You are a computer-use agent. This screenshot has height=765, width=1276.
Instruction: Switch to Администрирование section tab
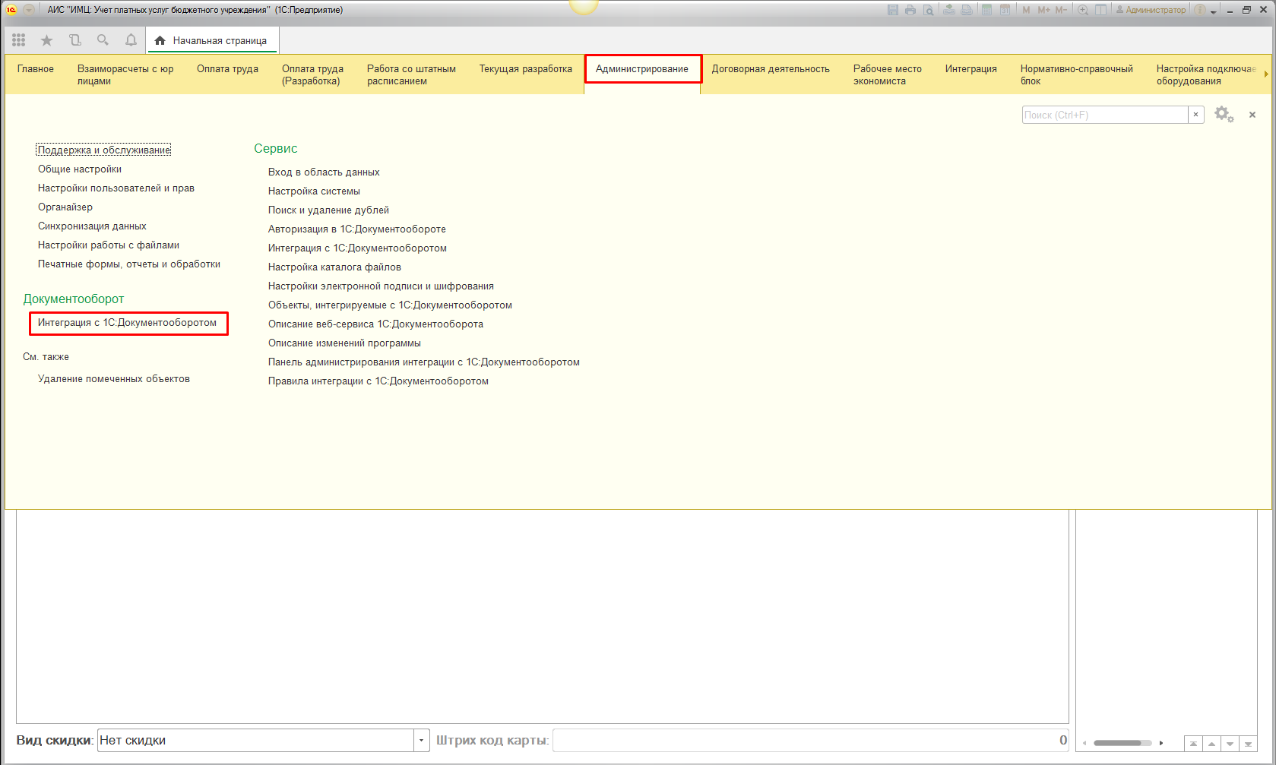[x=642, y=69]
